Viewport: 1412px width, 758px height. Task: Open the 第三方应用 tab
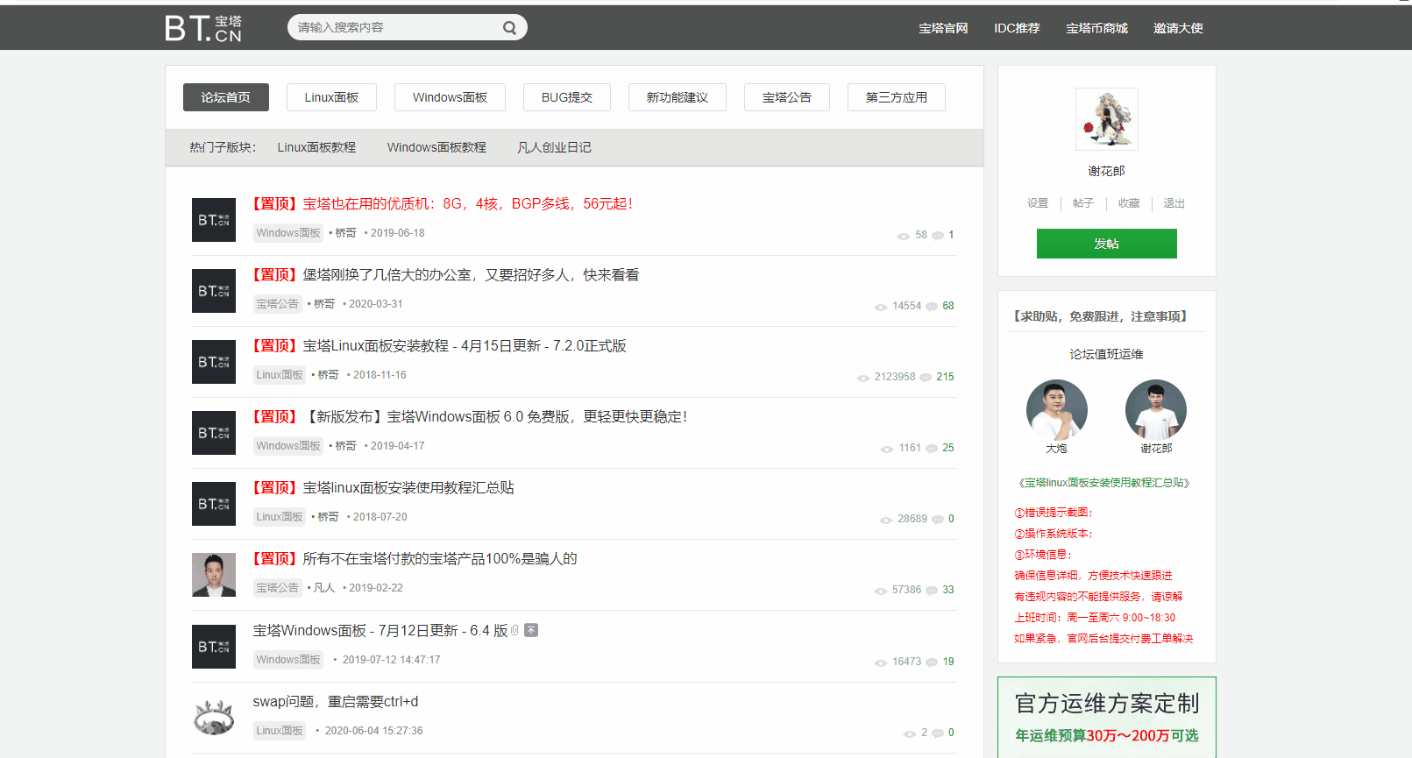(x=897, y=97)
